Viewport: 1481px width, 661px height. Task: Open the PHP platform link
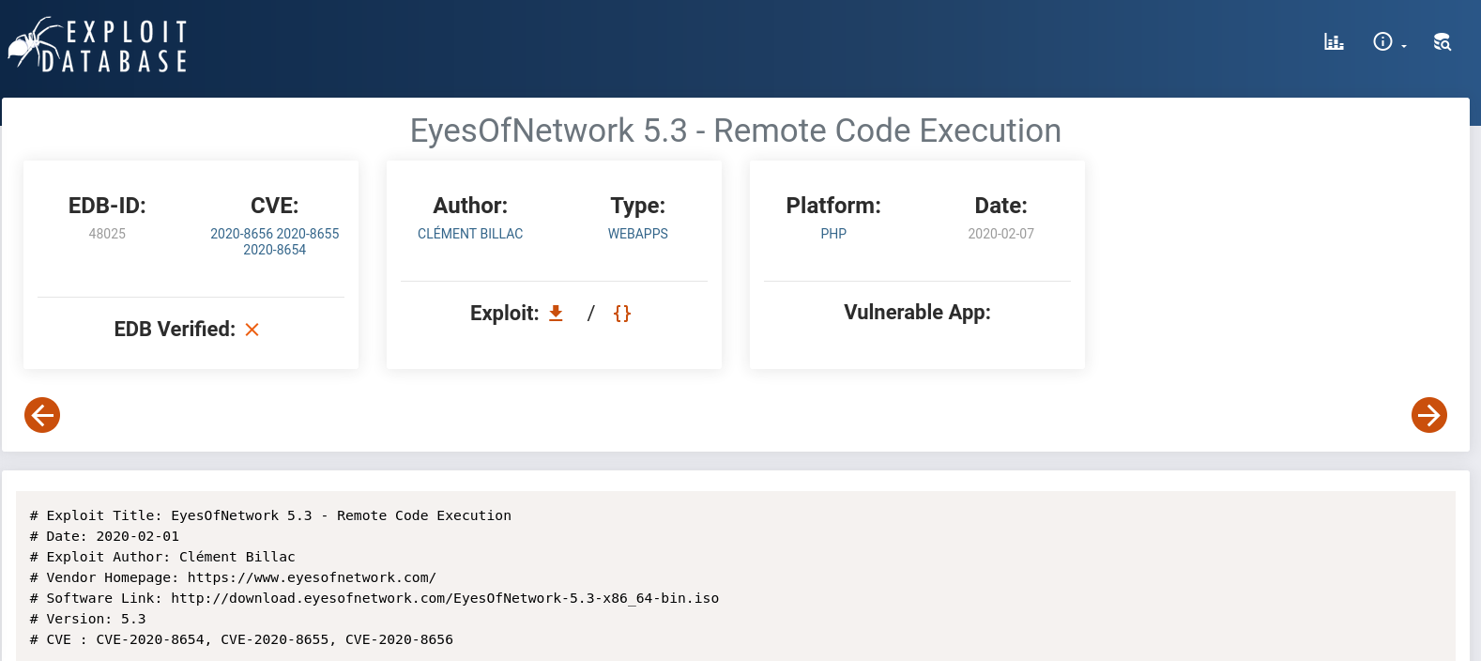(833, 234)
